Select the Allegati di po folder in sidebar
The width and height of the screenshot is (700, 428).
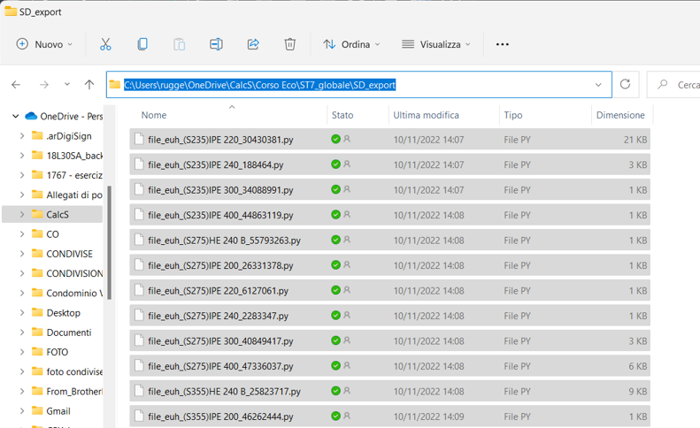click(x=74, y=195)
